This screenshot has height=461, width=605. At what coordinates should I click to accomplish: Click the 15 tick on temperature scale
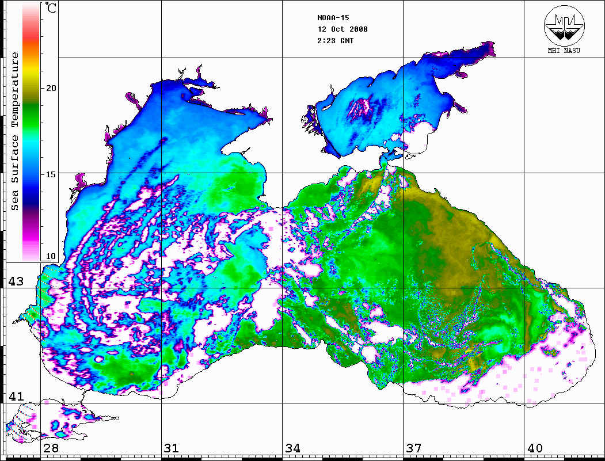pyautogui.click(x=51, y=174)
